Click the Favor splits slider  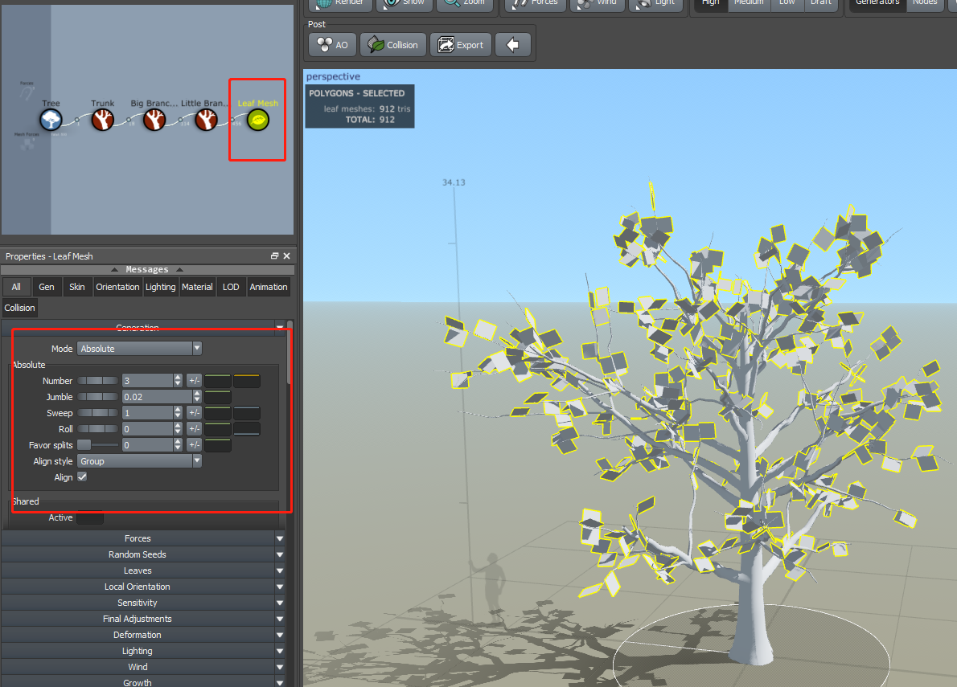point(97,445)
